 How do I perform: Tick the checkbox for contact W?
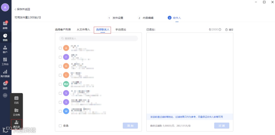[60, 111]
